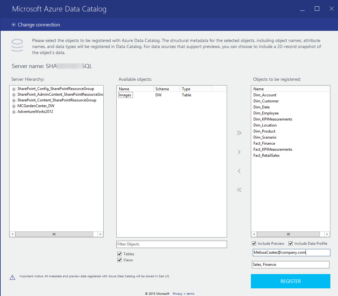Expand the MCGardenCenter_DW database node

pos(14,106)
